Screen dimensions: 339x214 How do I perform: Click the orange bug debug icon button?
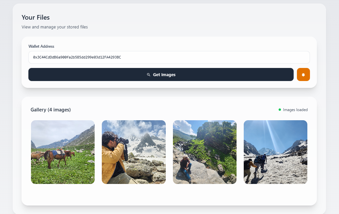coord(303,74)
